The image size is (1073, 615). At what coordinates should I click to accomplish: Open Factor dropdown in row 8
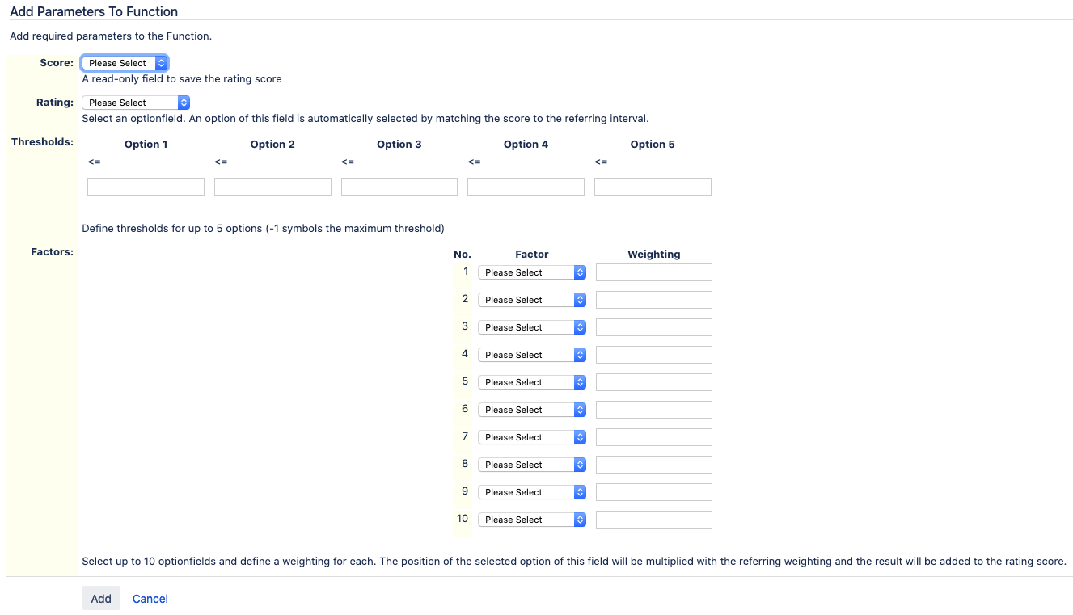pos(532,465)
